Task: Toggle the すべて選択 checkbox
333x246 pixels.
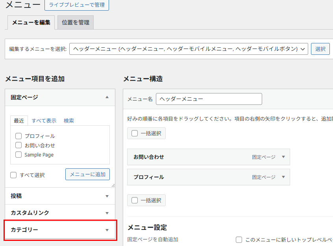Action: 14,175
